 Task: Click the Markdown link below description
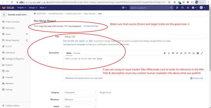click(x=69, y=78)
